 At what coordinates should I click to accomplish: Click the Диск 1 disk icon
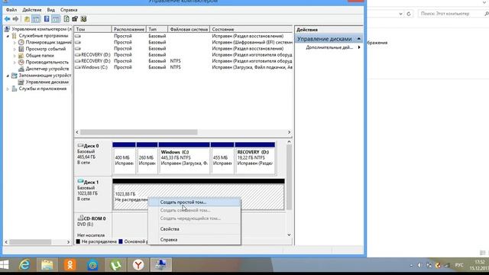point(80,182)
